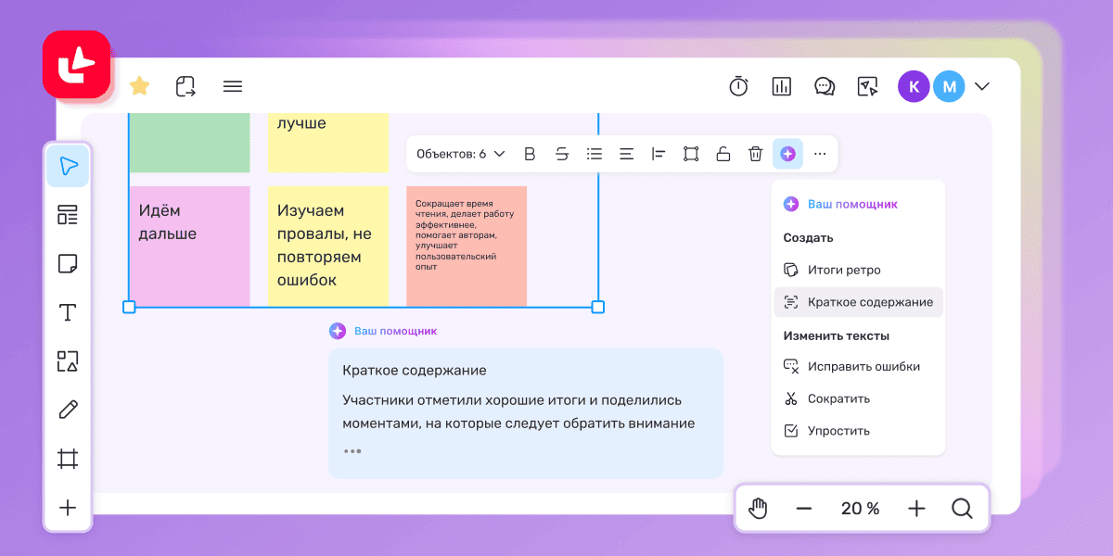Toggle the lock on selected objects
The image size is (1113, 556).
pyautogui.click(x=723, y=154)
